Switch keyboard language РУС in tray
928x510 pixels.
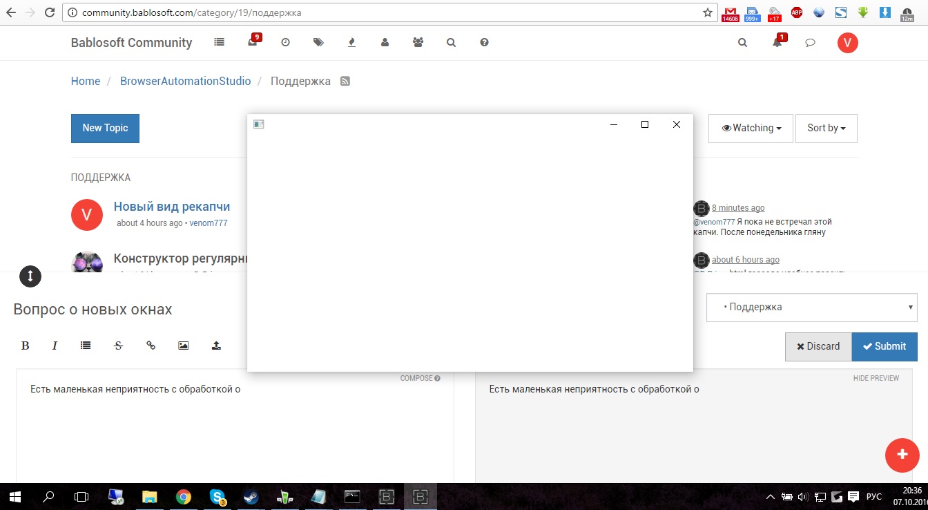tap(874, 496)
